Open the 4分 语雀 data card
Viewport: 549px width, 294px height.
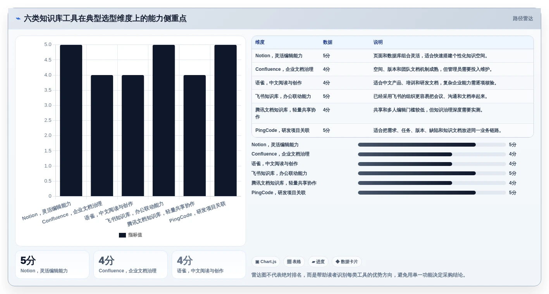(209, 265)
